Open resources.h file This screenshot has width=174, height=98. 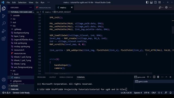click(21, 50)
